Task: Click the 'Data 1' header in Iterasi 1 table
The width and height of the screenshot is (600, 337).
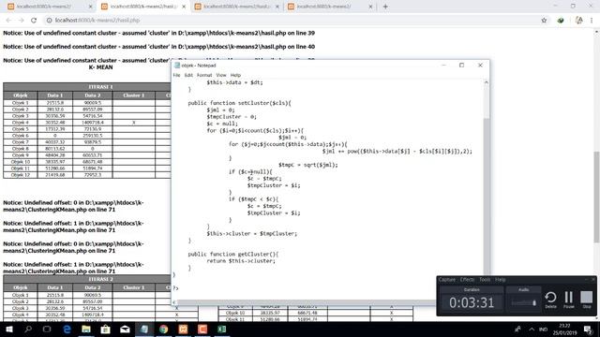Action: (54, 95)
